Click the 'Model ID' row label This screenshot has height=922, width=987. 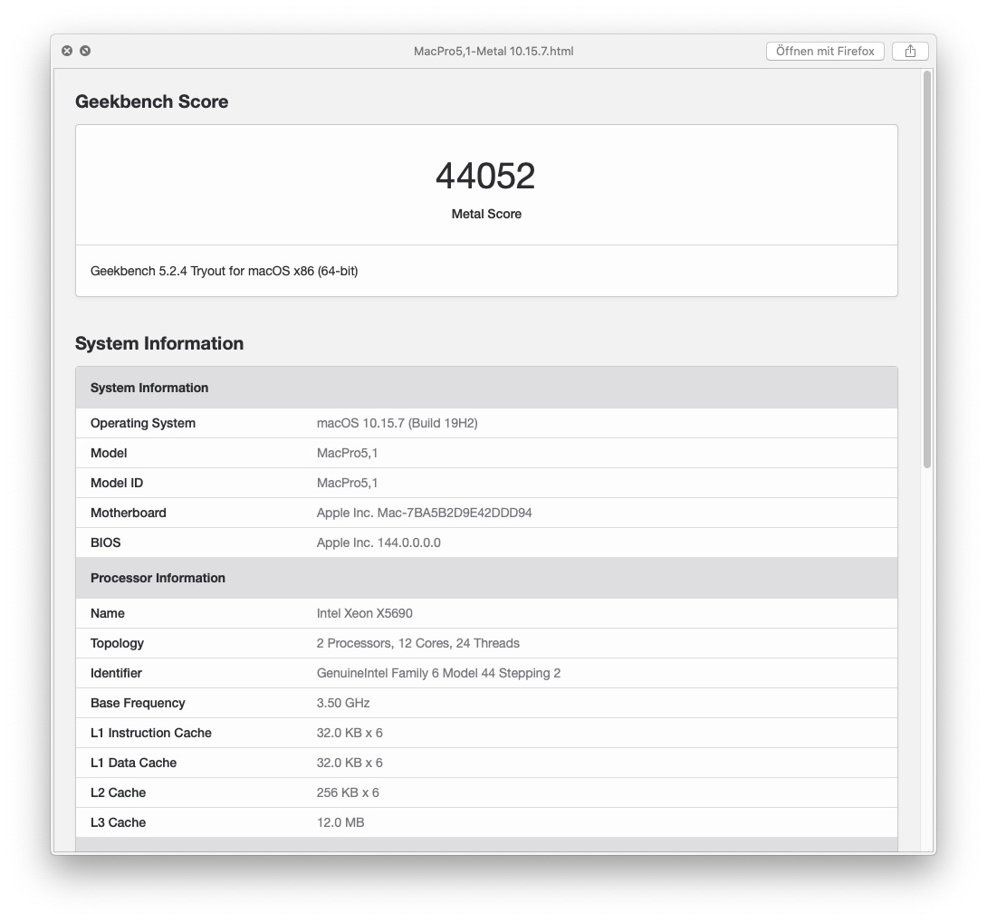(117, 483)
